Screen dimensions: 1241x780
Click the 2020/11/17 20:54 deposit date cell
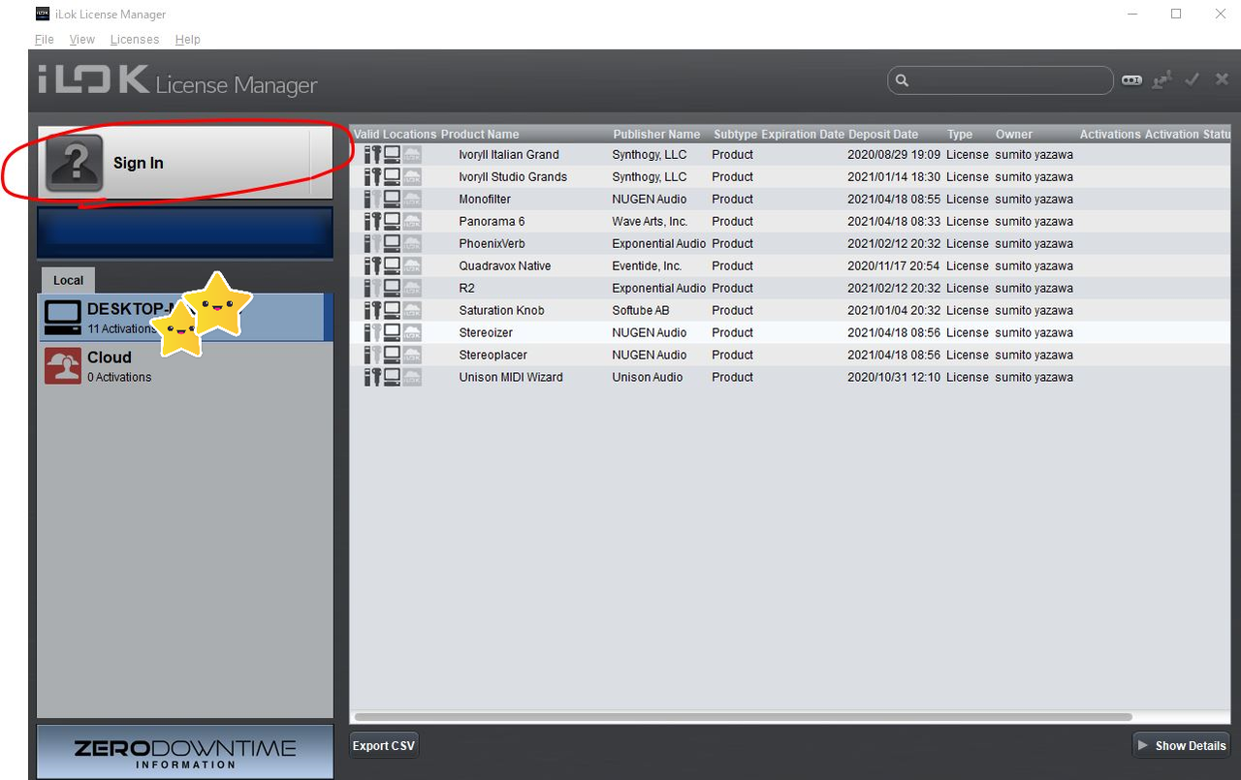click(x=894, y=265)
